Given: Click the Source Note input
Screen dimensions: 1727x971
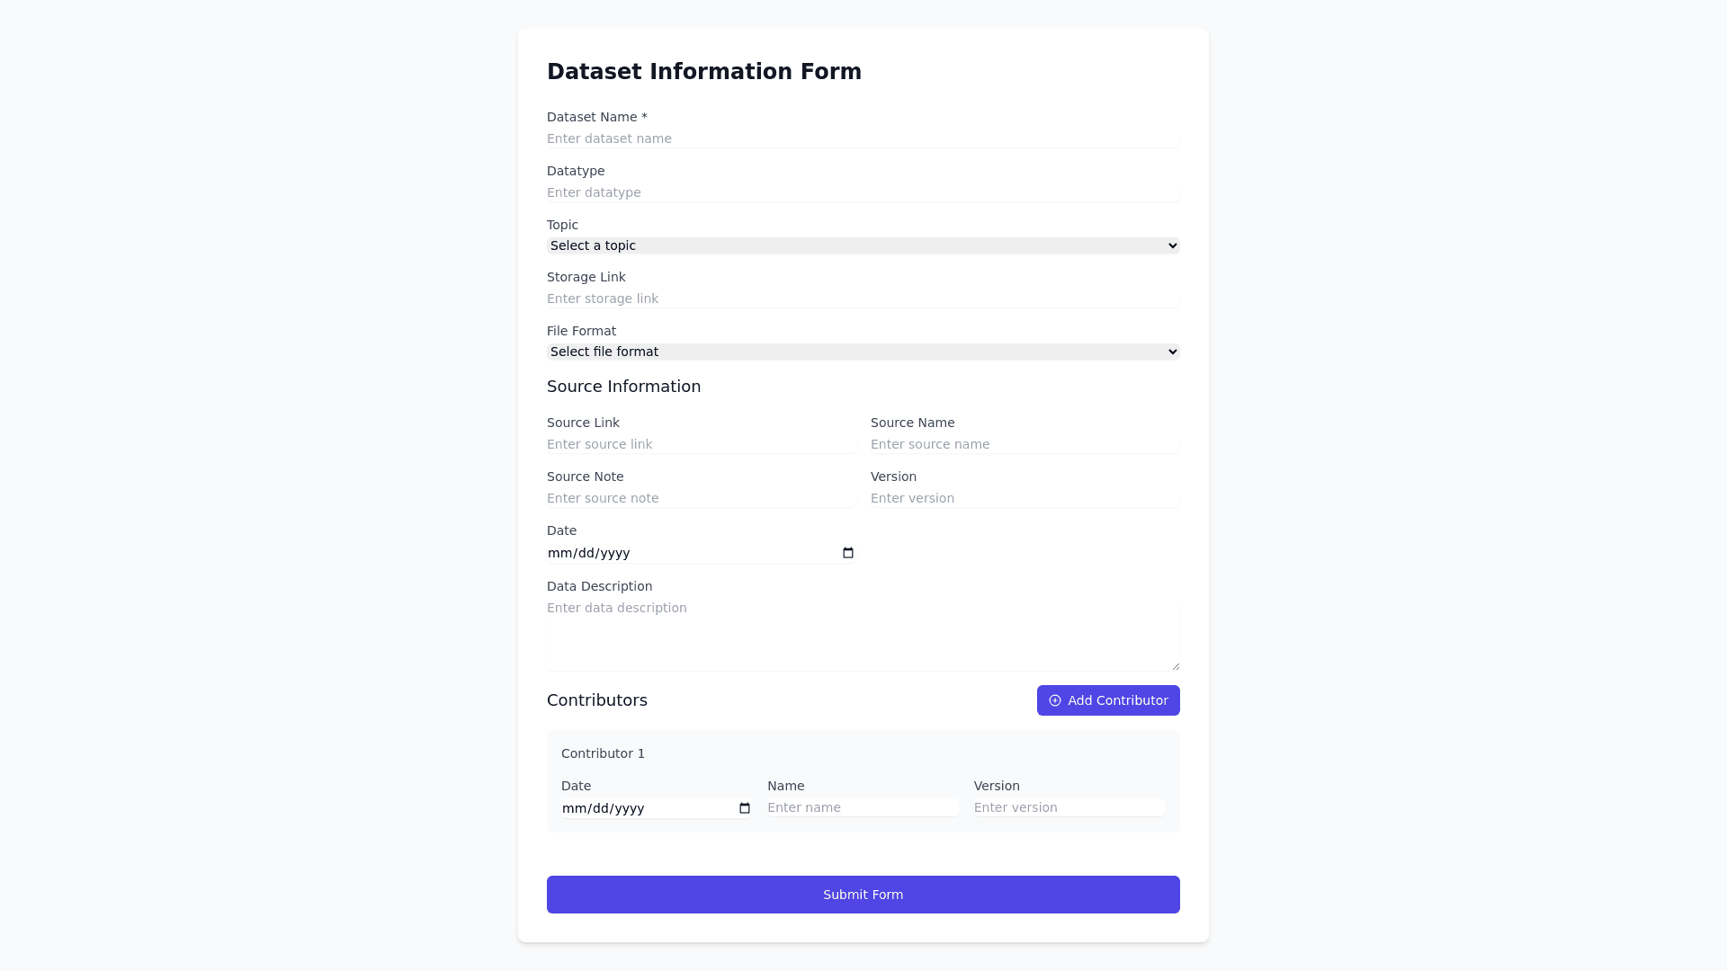Looking at the screenshot, I should [x=700, y=498].
